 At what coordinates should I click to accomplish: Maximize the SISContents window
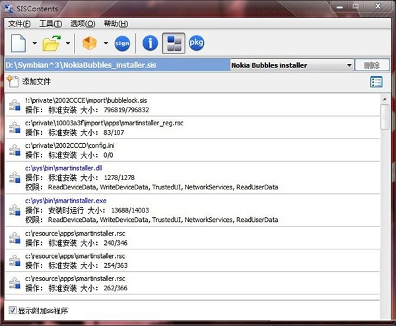click(356, 7)
